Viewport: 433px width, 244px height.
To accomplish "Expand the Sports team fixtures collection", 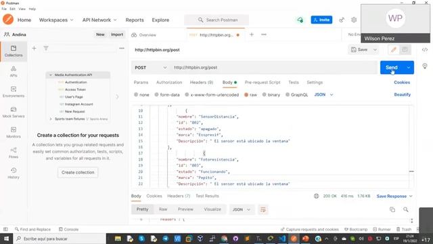I will pyautogui.click(x=51, y=119).
